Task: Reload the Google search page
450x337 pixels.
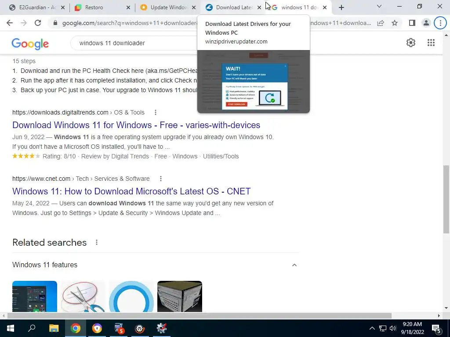Action: [38, 23]
